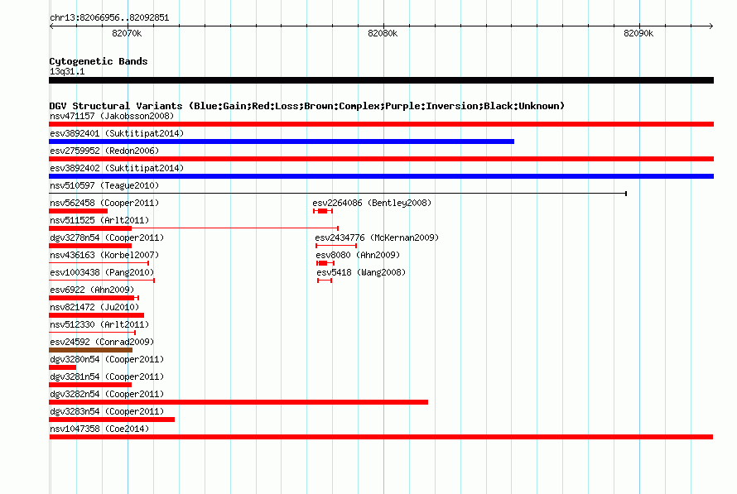Open the nsv1047358 (Coe2014) label

pos(99,429)
